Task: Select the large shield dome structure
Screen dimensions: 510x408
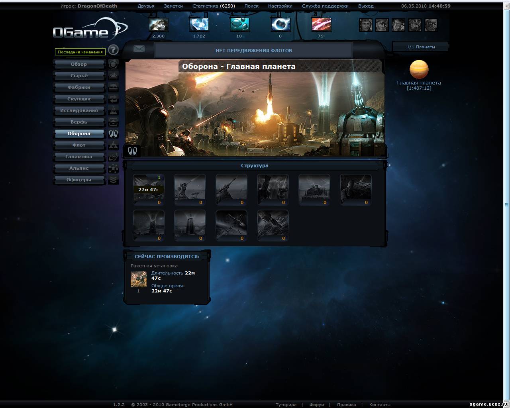Action: tap(190, 226)
